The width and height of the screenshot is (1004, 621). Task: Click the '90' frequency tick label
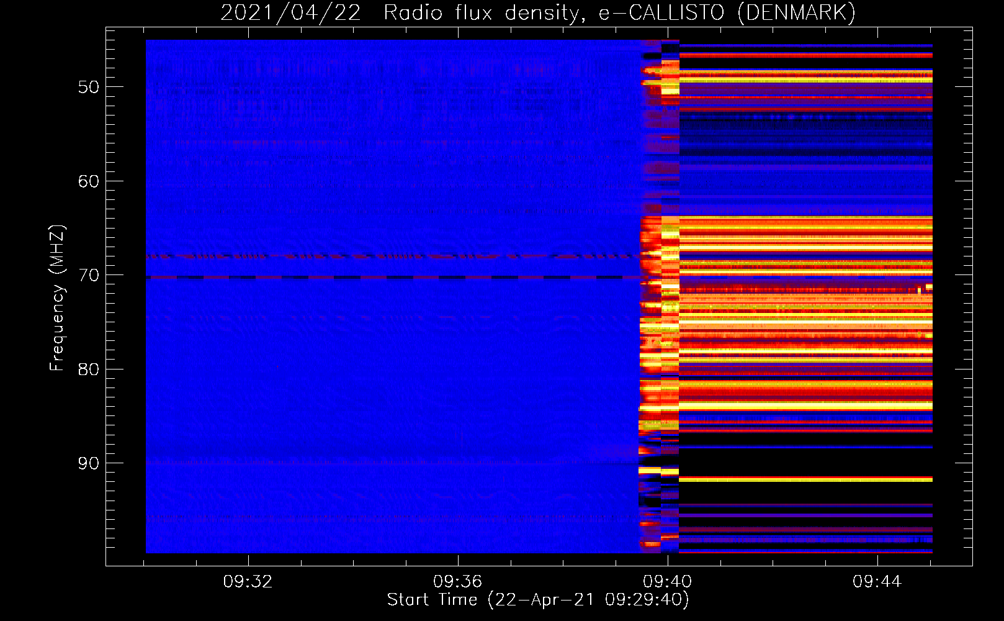(x=89, y=463)
